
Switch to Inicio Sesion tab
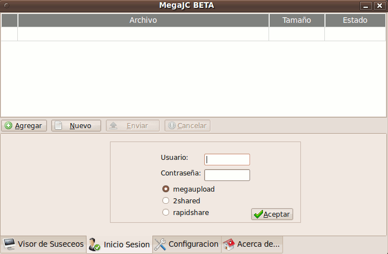(x=119, y=245)
